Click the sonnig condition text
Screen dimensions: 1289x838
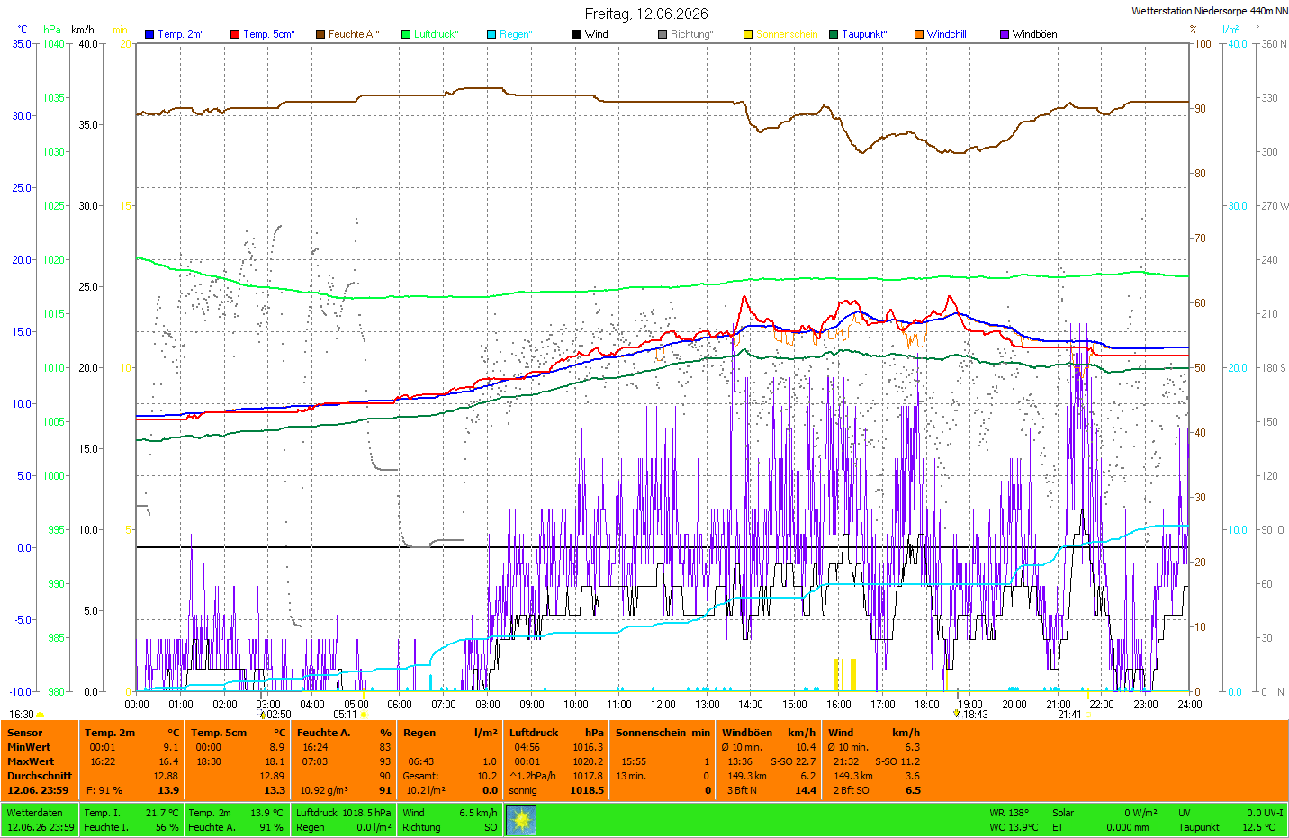[523, 790]
